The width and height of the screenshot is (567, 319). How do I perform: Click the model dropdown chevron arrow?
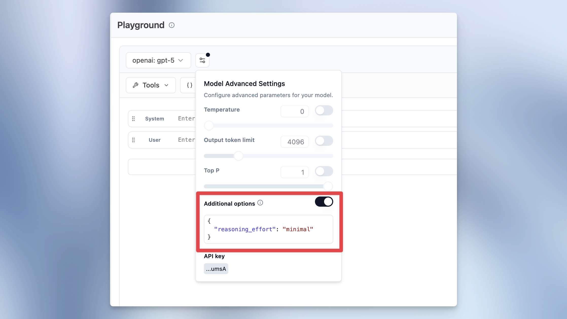coord(181,60)
